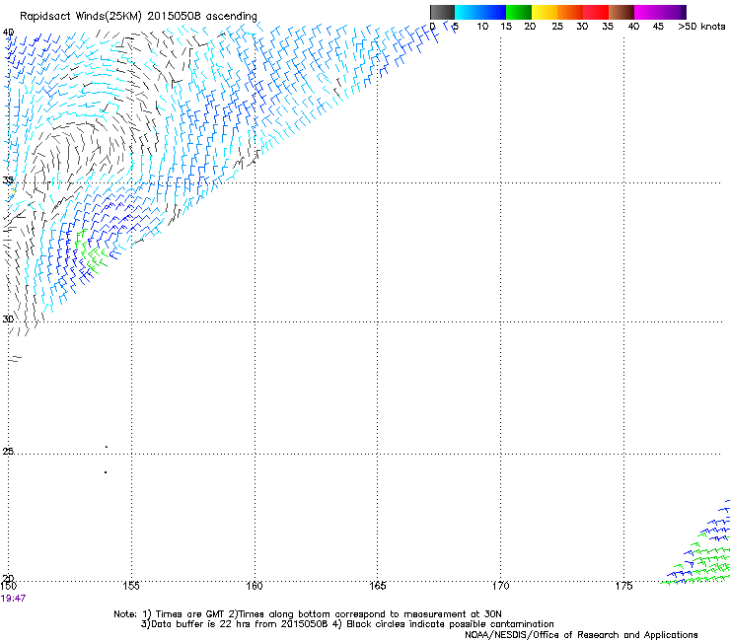Click the purple 19:47 time stamp

click(13, 599)
